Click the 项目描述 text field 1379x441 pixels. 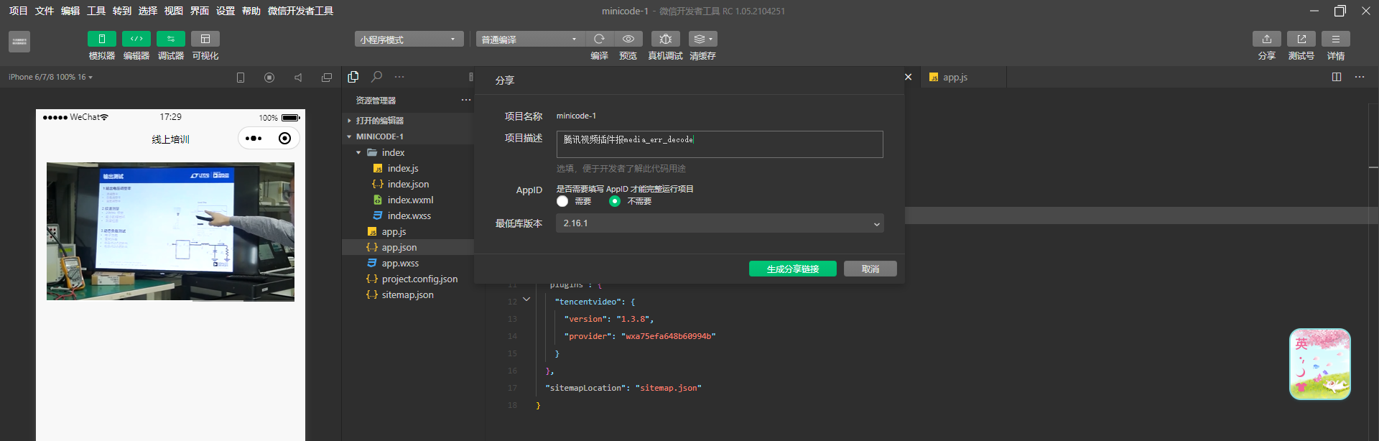[x=720, y=144]
